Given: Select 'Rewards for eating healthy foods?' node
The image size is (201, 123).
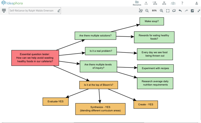Looking at the screenshot, I should 154,37.
